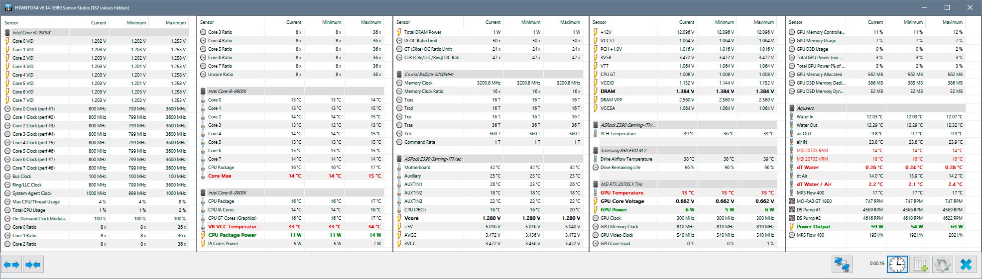This screenshot has height=279, width=982.
Task: Click the chip icon beside Crucial Ballistix 3200MHz
Action: [399, 74]
